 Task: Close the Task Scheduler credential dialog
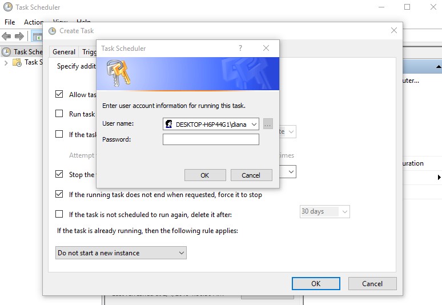click(266, 48)
